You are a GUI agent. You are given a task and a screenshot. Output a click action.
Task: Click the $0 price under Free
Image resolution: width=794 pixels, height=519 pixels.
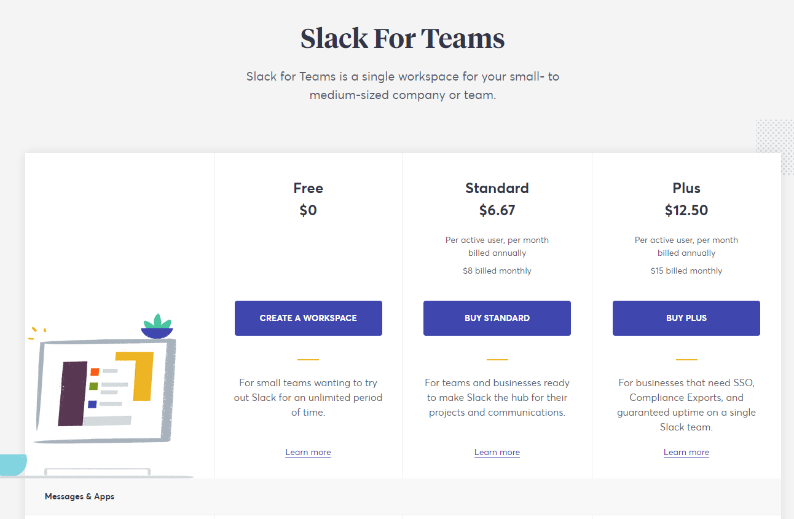(308, 210)
